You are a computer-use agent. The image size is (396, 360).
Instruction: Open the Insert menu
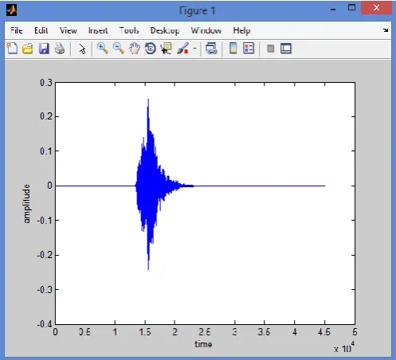(98, 30)
